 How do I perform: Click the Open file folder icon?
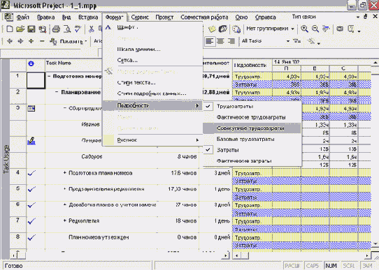(x=20, y=29)
